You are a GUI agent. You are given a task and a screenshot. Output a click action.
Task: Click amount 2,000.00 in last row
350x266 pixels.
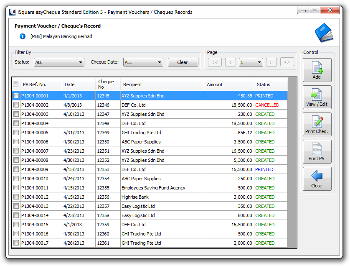tap(229, 243)
